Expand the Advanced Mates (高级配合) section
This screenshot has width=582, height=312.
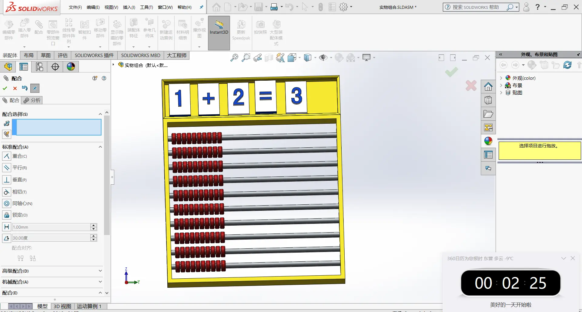[100, 271]
